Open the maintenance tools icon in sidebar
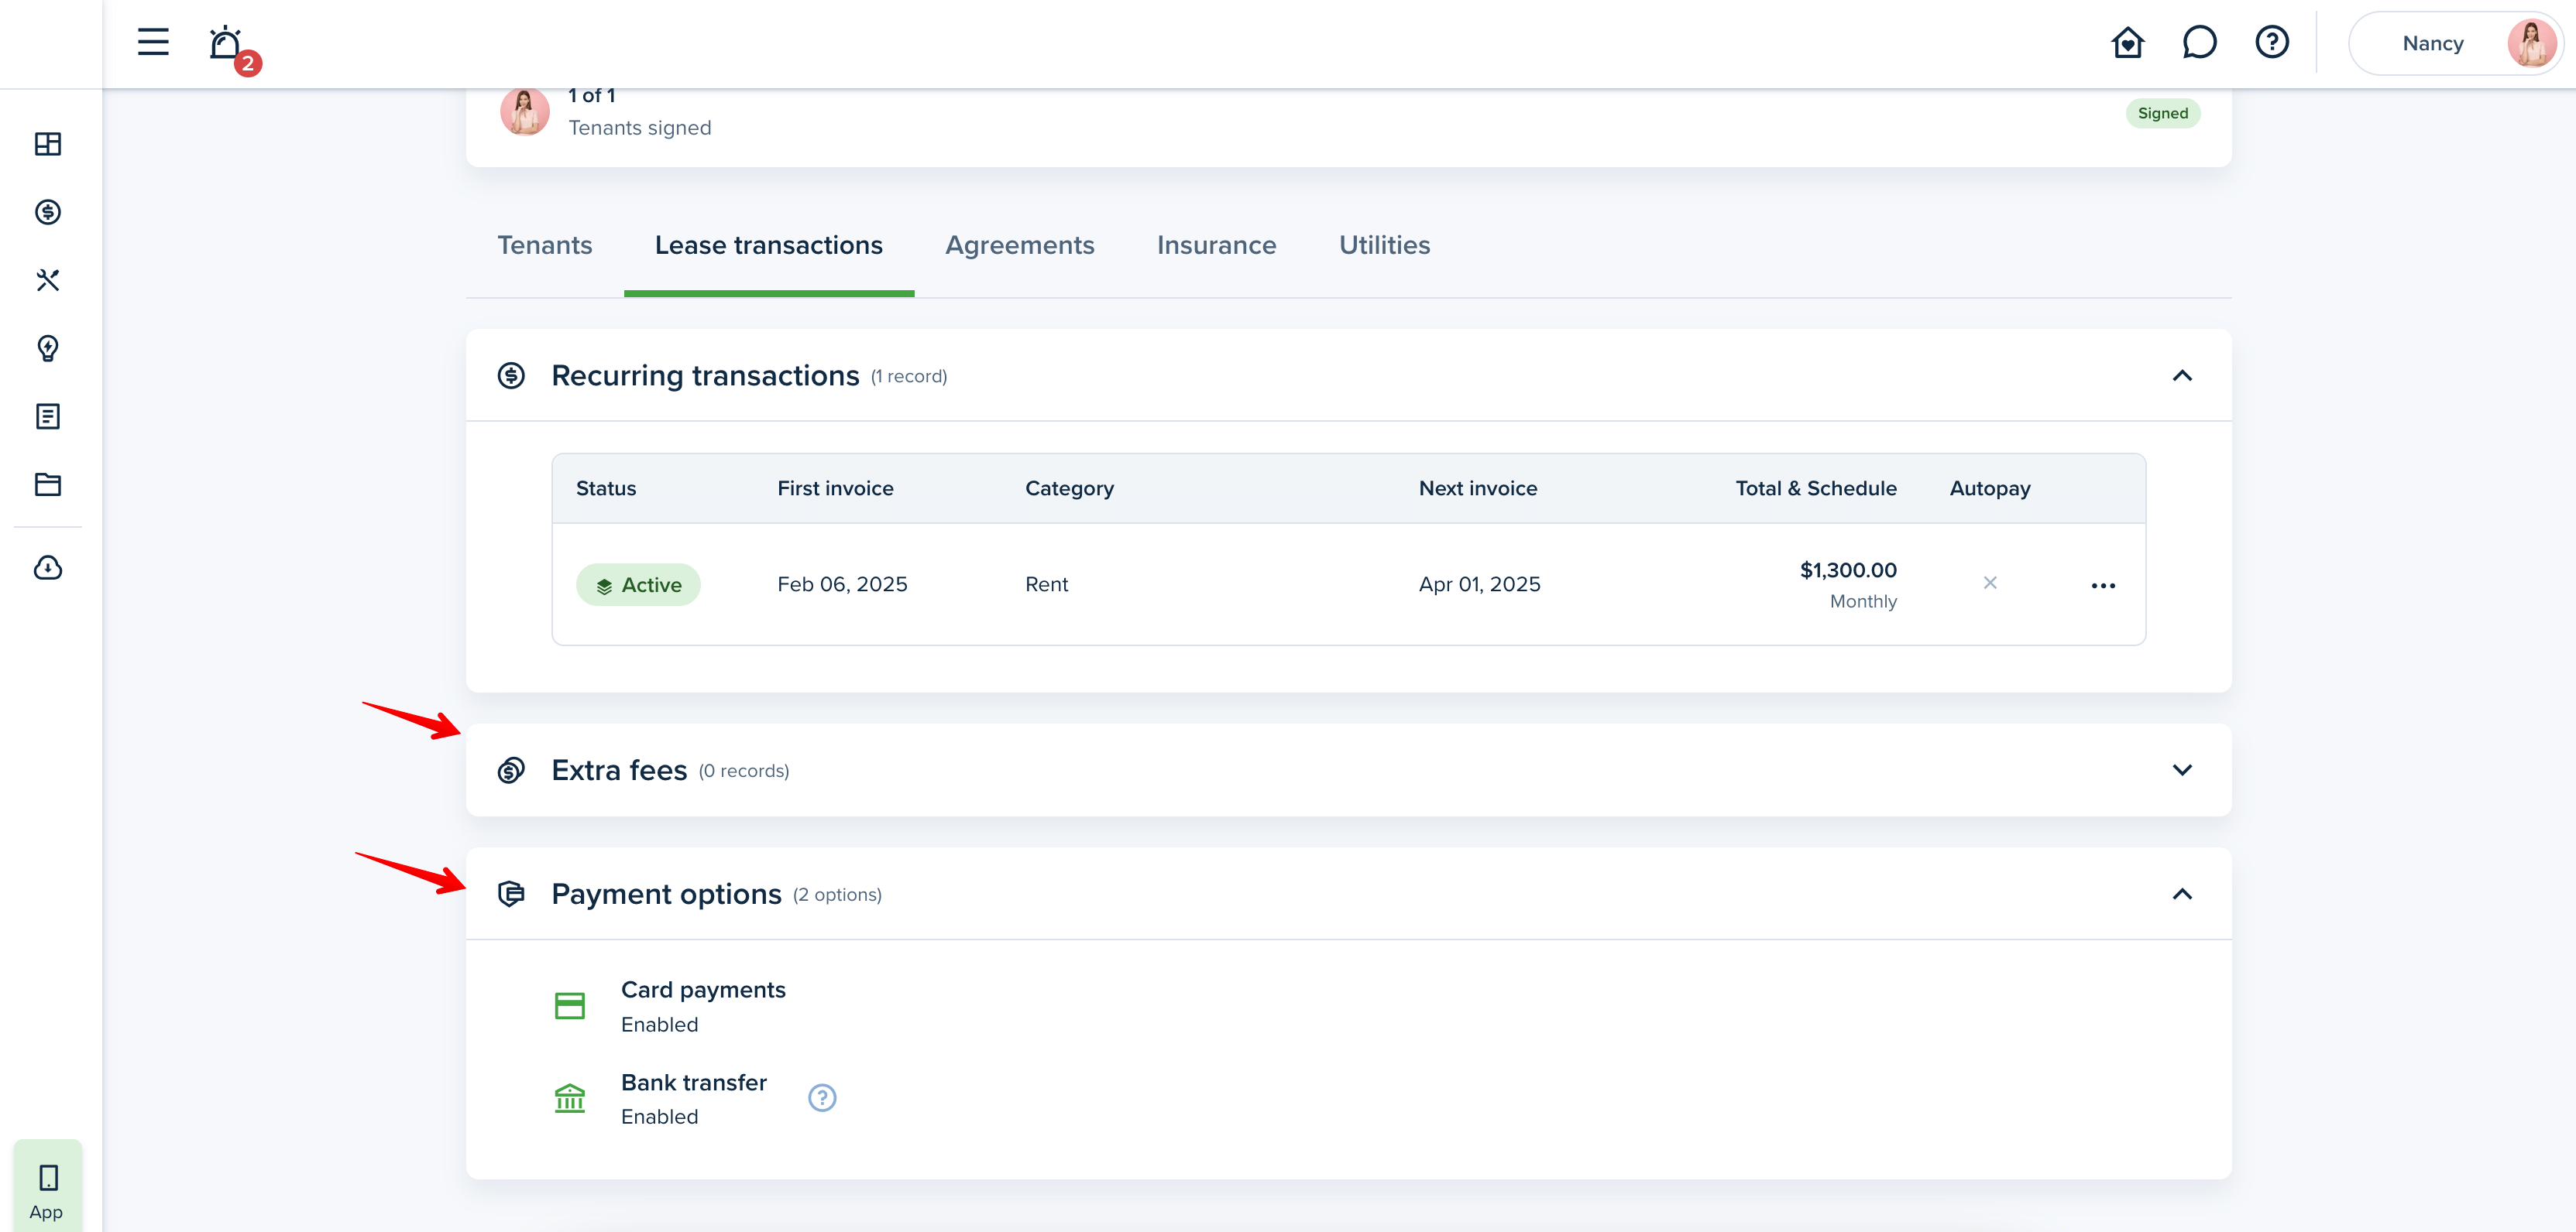The height and width of the screenshot is (1232, 2576). (x=48, y=280)
